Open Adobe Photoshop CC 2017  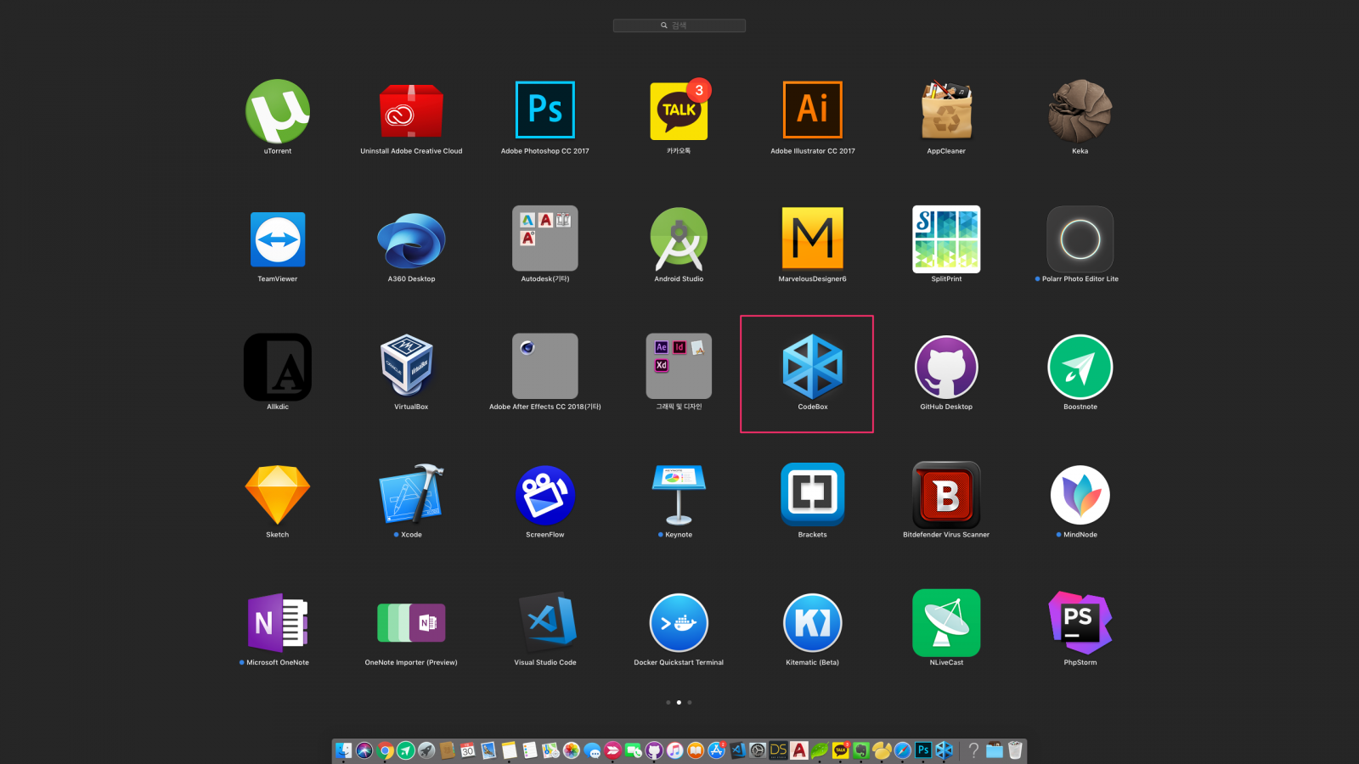544,110
